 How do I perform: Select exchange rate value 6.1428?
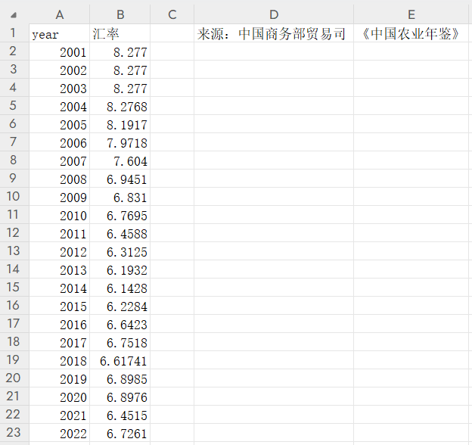[120, 288]
